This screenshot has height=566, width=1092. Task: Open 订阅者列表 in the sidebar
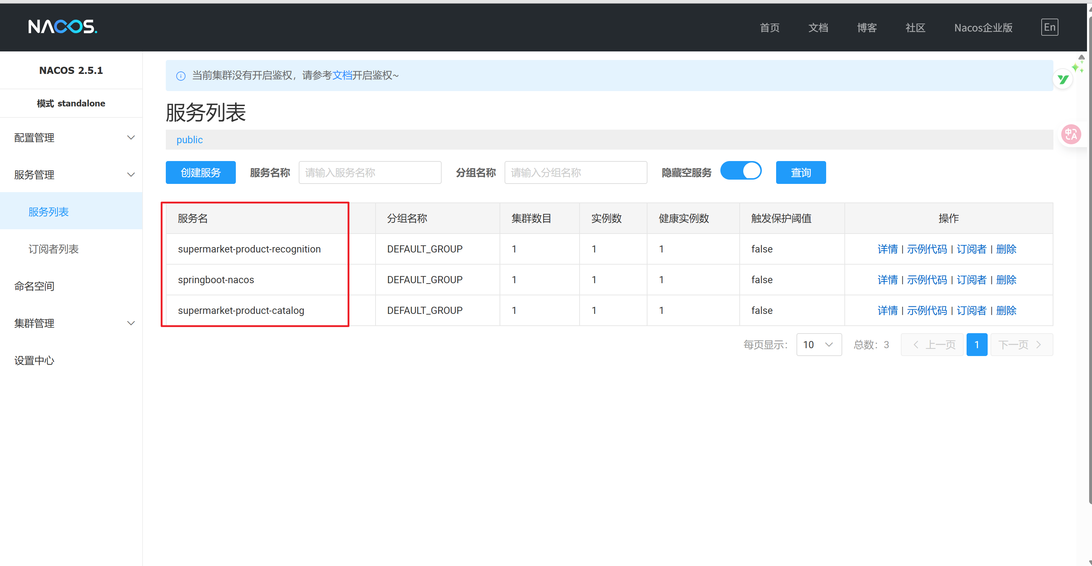[54, 249]
